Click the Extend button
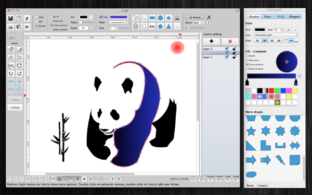312x195 pixels. (195, 17)
